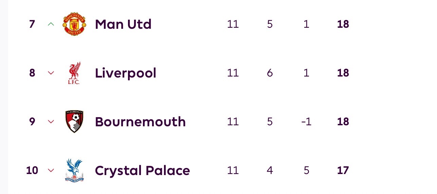Click Bournemouth's red down arrow indicator
The height and width of the screenshot is (194, 437).
coord(51,122)
